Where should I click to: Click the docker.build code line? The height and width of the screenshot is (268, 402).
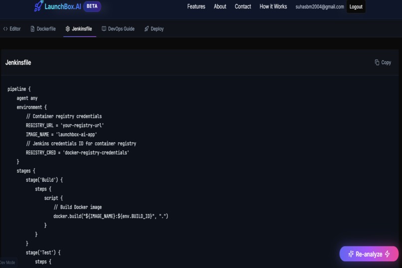(111, 216)
